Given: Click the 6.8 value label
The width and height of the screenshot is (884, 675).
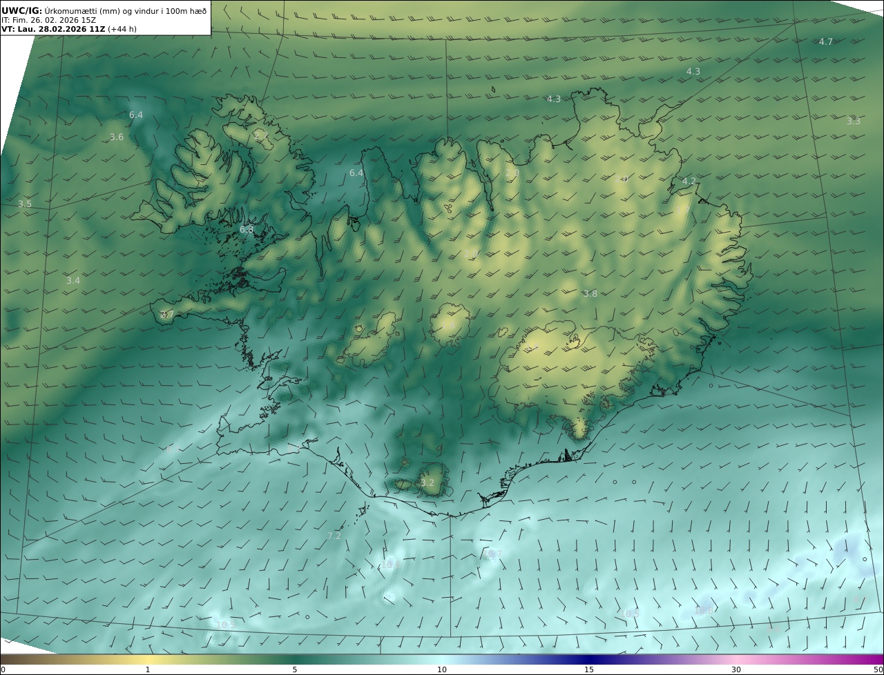Looking at the screenshot, I should pos(247,230).
